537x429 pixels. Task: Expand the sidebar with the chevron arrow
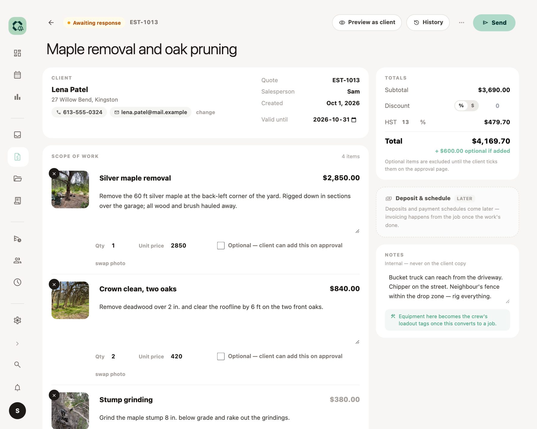tap(17, 343)
